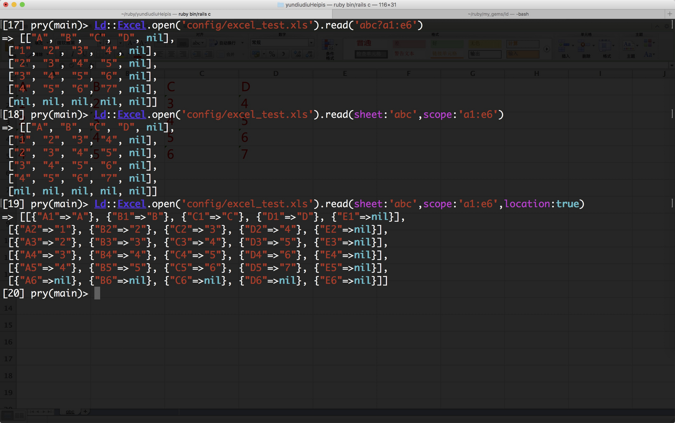Screen dimensions: 675x423
Task: Switch Excel to Normal view
Action: [x=8, y=415]
